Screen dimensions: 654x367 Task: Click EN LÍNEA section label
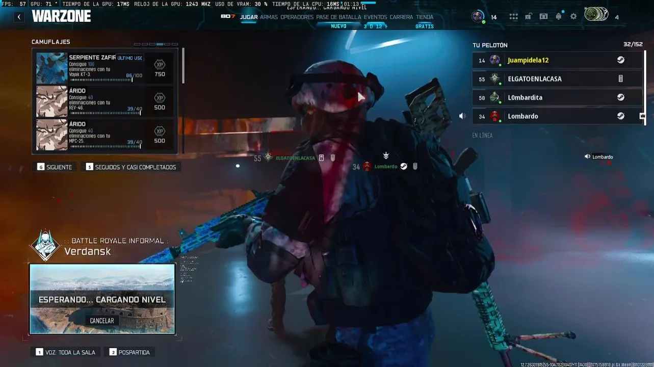[x=482, y=136]
